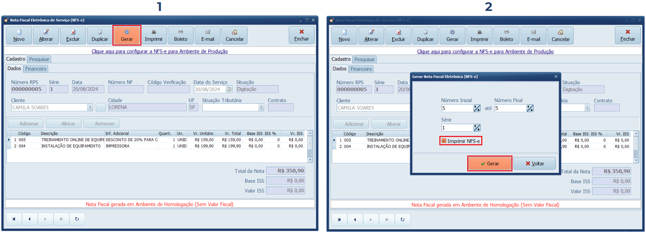This screenshot has height=234, width=646.
Task: Click the items grid vertical scrollbar in window 1
Action: tap(310, 146)
